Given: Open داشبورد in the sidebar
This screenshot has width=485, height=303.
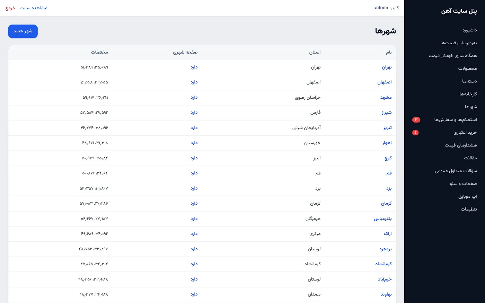Looking at the screenshot, I should tap(469, 30).
